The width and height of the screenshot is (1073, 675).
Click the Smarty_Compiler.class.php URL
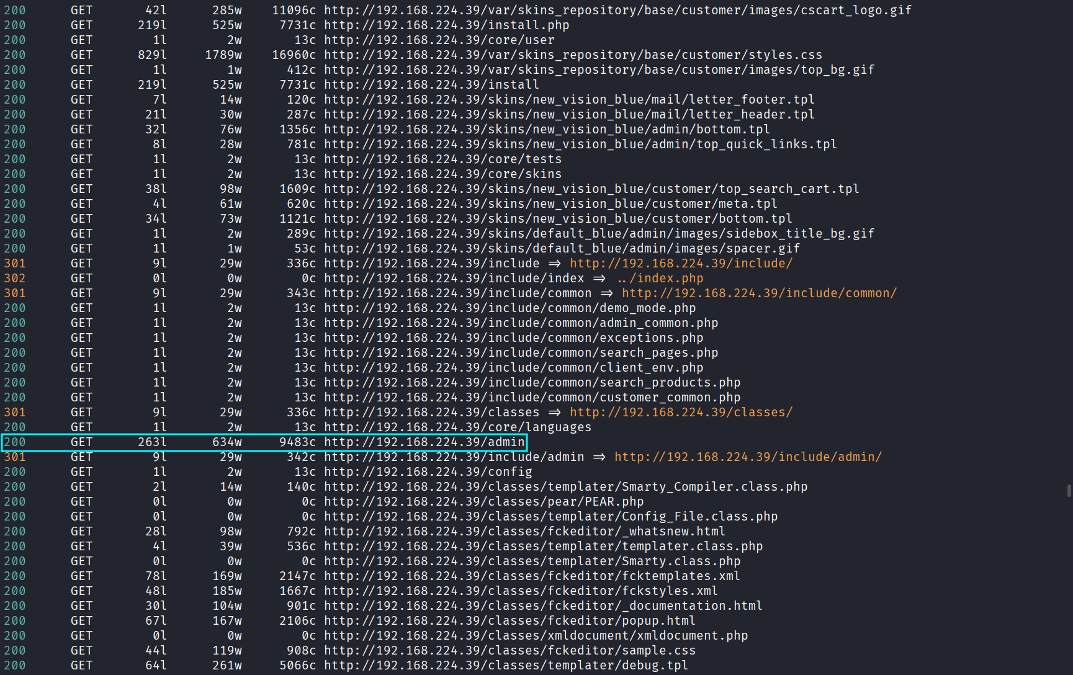click(x=565, y=487)
